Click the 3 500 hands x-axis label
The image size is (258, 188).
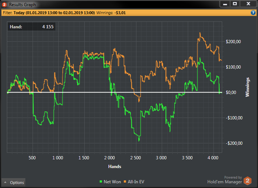point(187,158)
